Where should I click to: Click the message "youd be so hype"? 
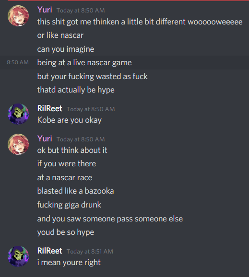[x=66, y=232]
